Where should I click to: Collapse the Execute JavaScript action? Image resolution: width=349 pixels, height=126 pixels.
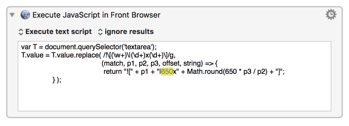click(12, 15)
